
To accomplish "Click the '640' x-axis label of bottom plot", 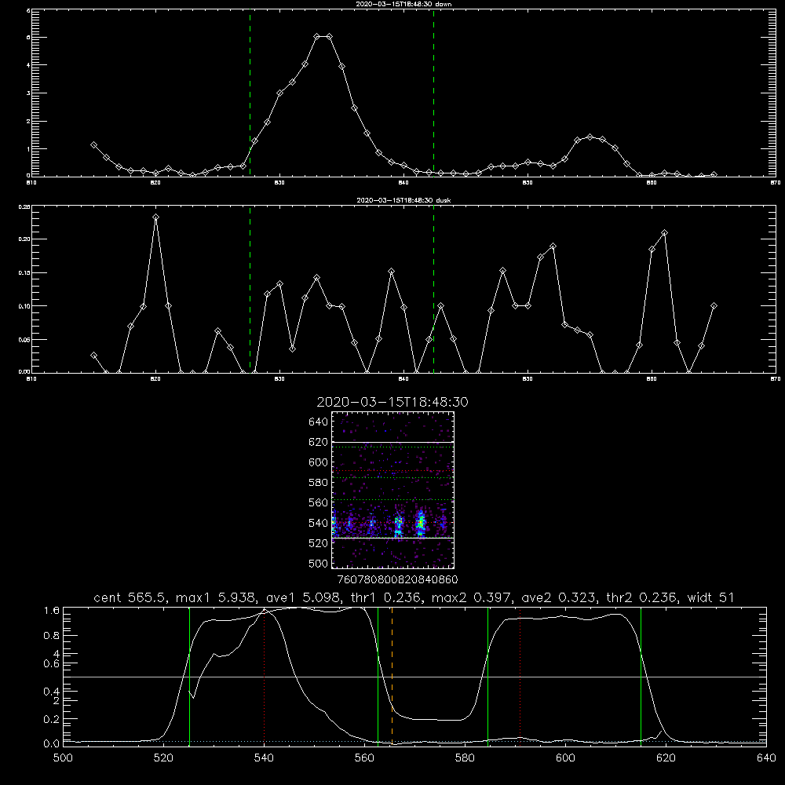I will tap(766, 758).
